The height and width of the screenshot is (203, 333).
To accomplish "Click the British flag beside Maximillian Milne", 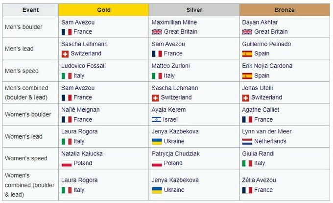I will [157, 32].
